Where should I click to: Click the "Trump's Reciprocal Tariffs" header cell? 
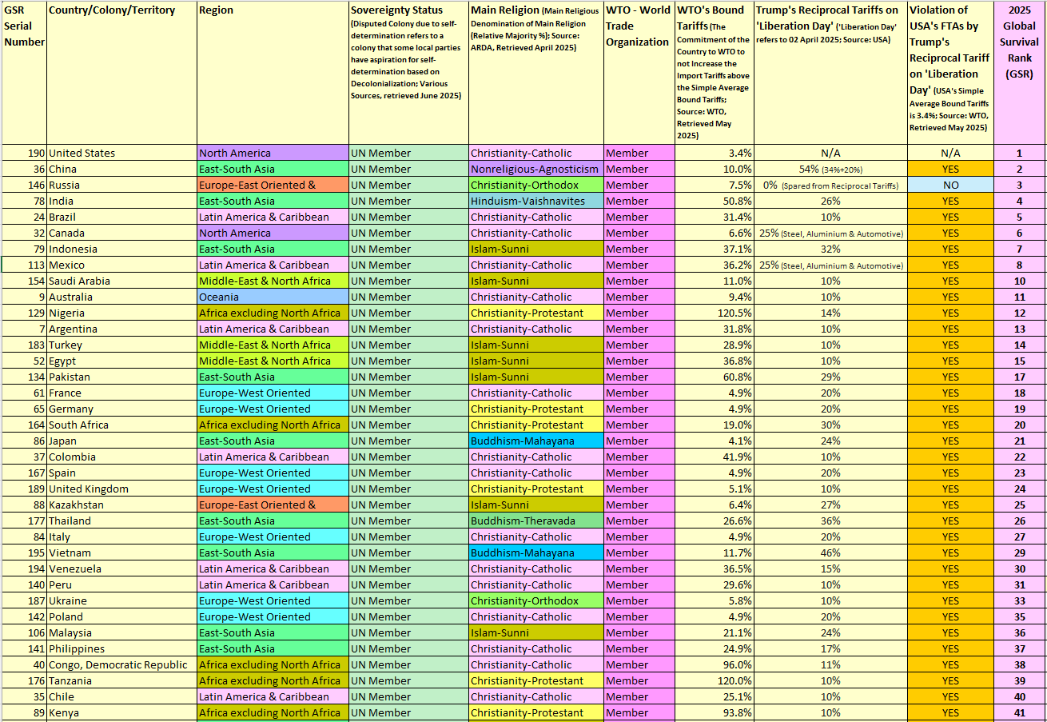click(830, 74)
